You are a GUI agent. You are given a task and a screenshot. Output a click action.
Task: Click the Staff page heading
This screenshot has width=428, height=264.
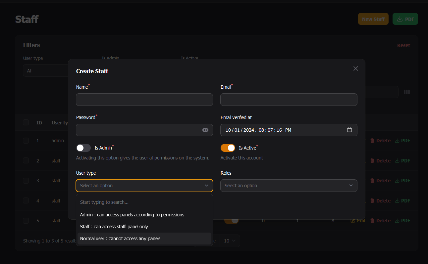(x=27, y=19)
